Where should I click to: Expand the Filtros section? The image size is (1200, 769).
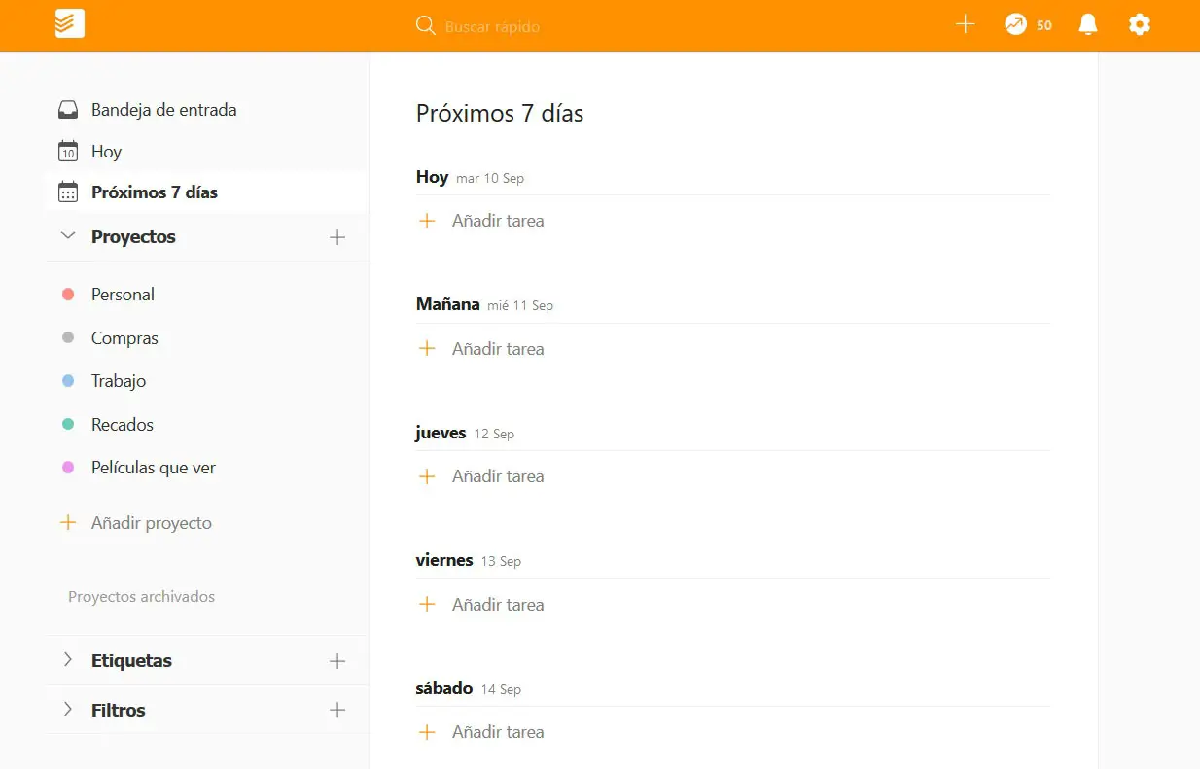68,710
